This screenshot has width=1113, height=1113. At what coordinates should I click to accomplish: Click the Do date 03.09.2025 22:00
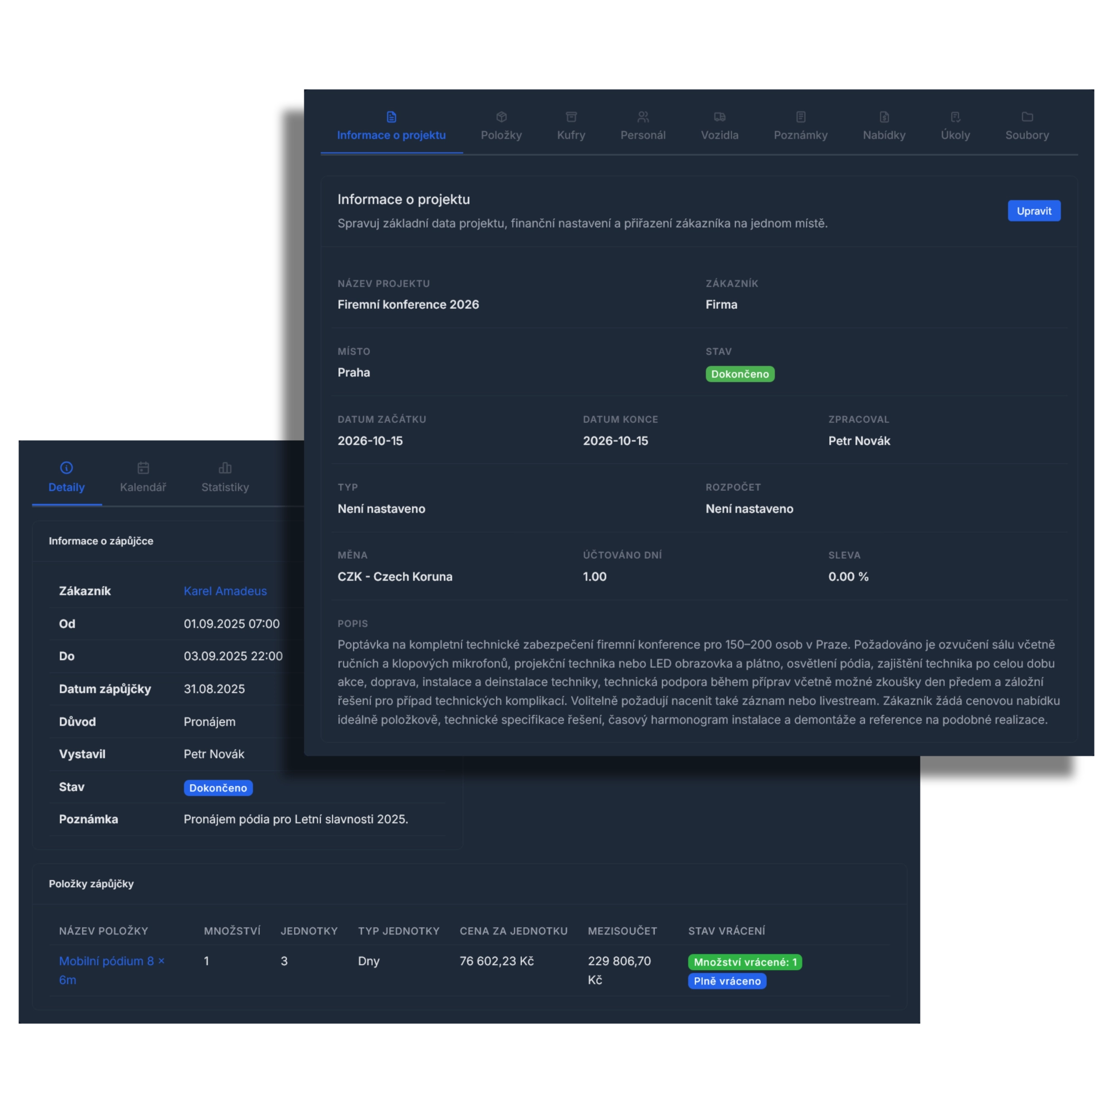233,656
